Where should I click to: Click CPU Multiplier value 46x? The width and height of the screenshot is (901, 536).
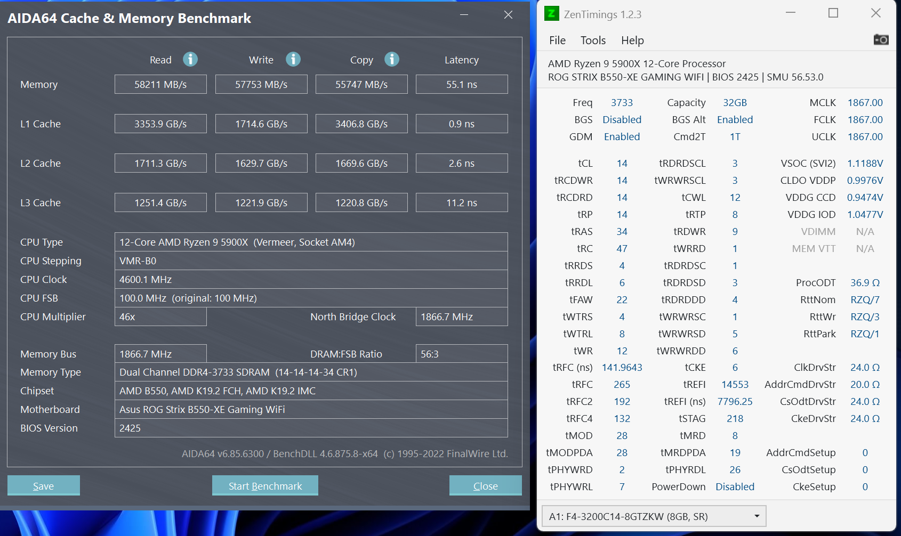160,316
